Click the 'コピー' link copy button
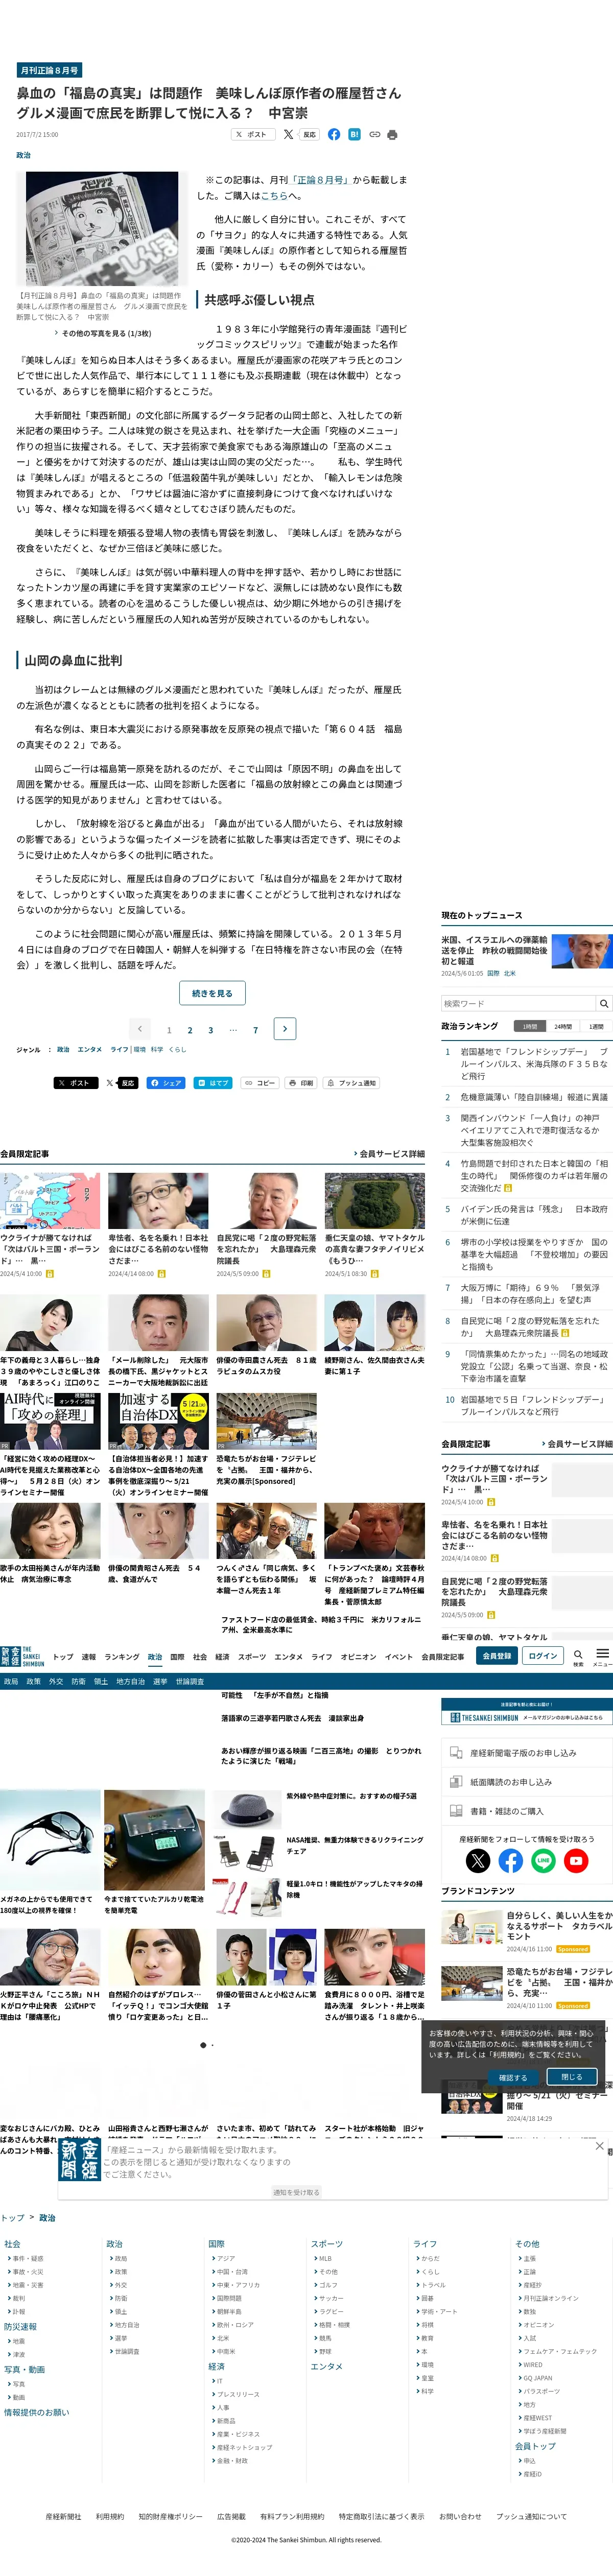 pos(260,1083)
